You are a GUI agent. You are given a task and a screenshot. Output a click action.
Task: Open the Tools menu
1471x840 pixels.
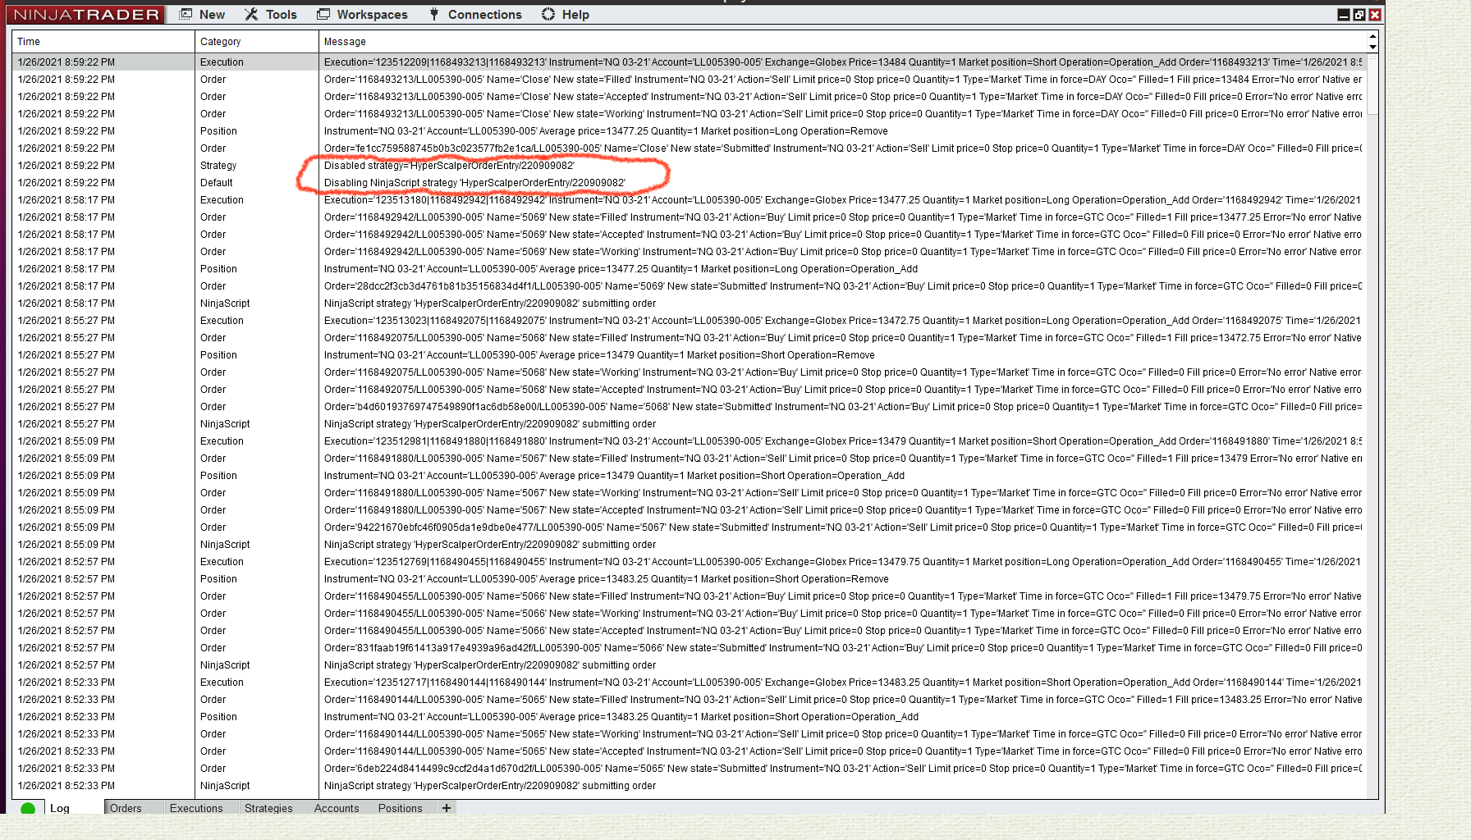[271, 15]
